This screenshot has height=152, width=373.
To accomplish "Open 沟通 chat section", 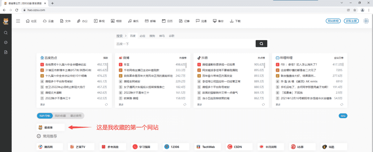I will click(x=201, y=21).
